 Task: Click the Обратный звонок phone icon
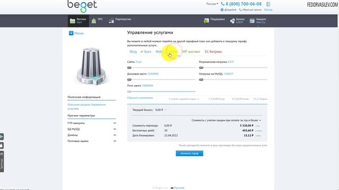coord(240,9)
